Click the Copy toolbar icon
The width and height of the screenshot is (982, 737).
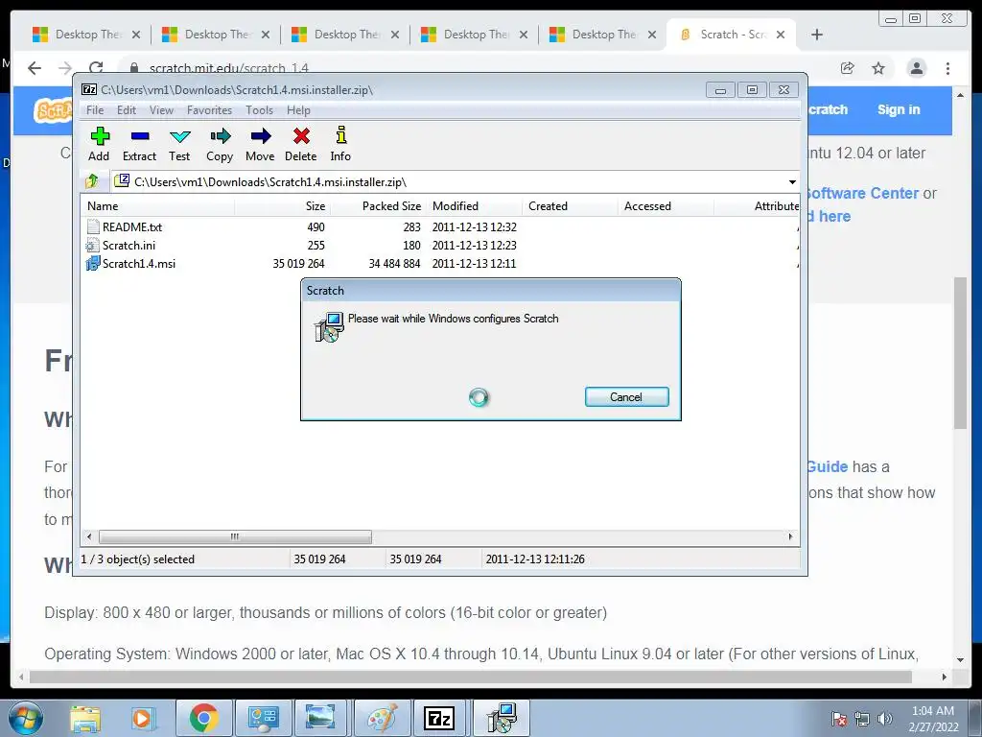[x=220, y=144]
